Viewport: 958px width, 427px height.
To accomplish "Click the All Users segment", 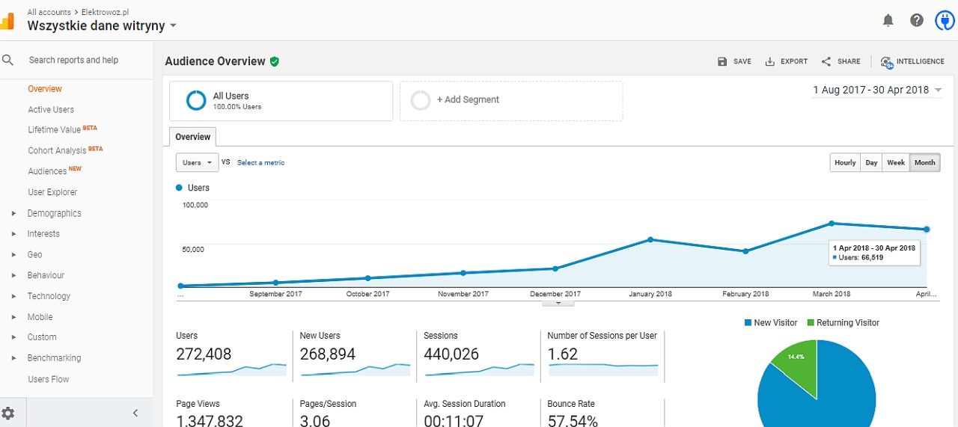I will coord(281,101).
